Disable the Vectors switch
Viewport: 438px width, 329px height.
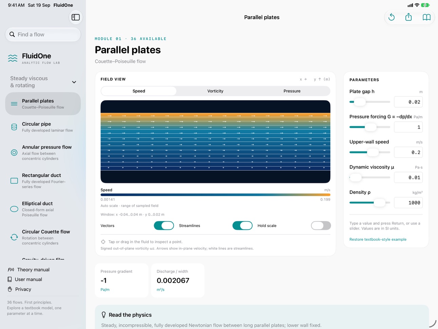pyautogui.click(x=164, y=226)
